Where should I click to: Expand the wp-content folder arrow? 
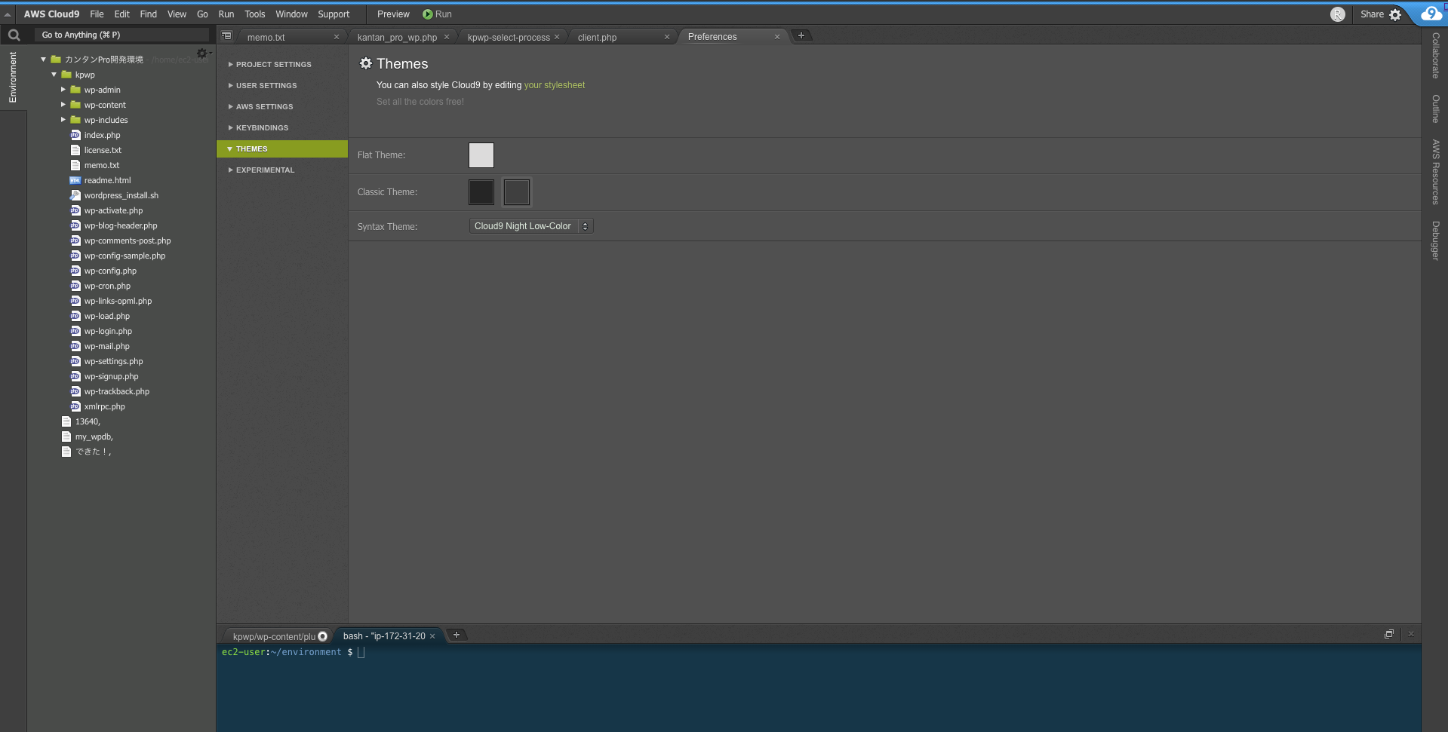pyautogui.click(x=63, y=105)
